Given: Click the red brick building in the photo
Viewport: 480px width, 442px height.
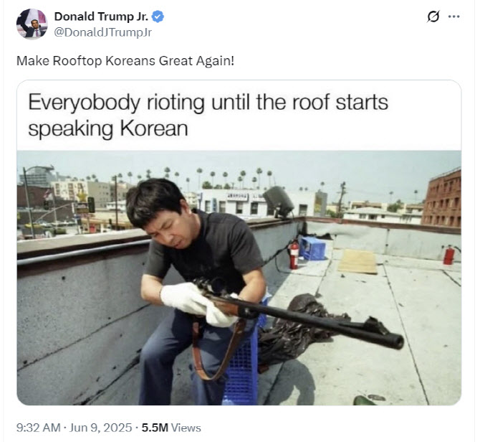Looking at the screenshot, I should pos(442,198).
